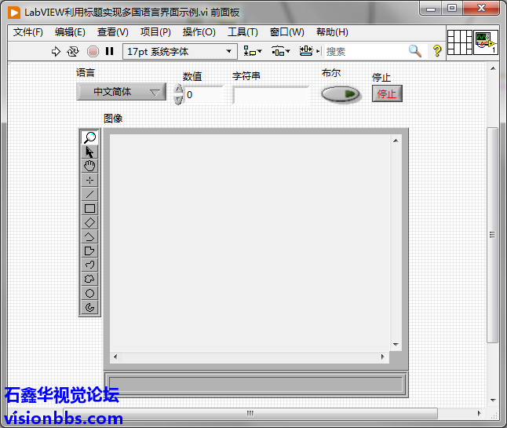Select the Selection arrow tool
The width and height of the screenshot is (507, 428).
tap(89, 152)
